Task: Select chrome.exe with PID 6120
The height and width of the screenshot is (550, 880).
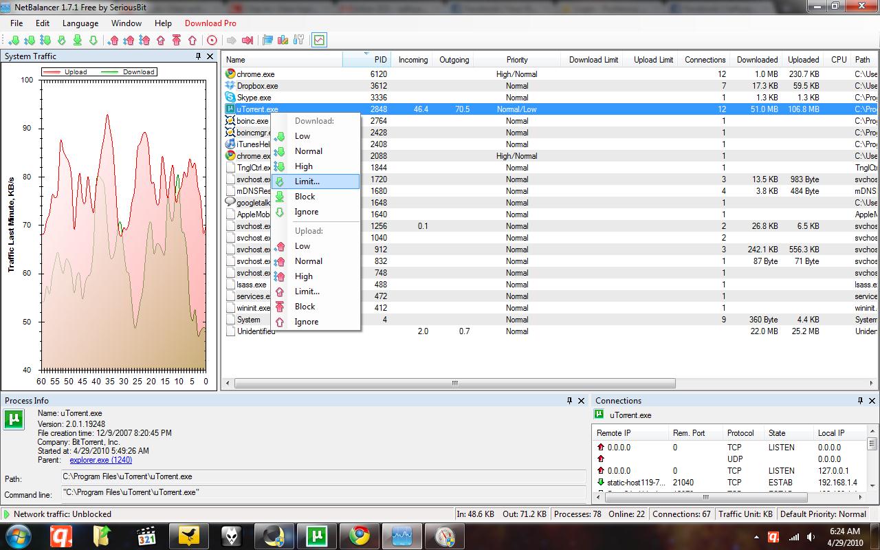Action: 550,74
